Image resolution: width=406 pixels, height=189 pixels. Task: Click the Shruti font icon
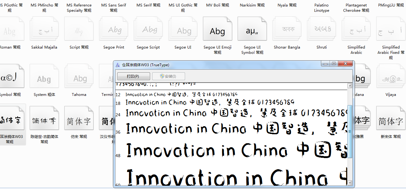322,31
